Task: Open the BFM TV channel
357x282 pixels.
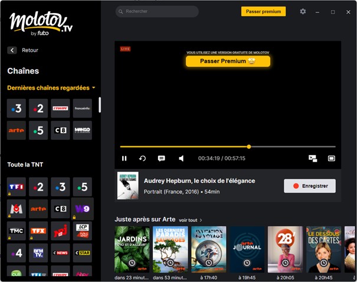Action: pos(38,252)
